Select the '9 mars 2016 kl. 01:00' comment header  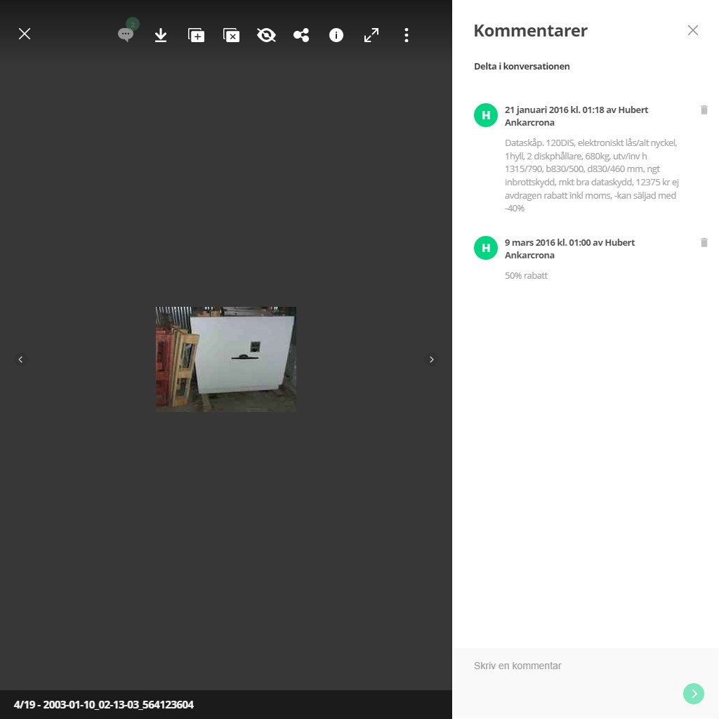click(570, 249)
